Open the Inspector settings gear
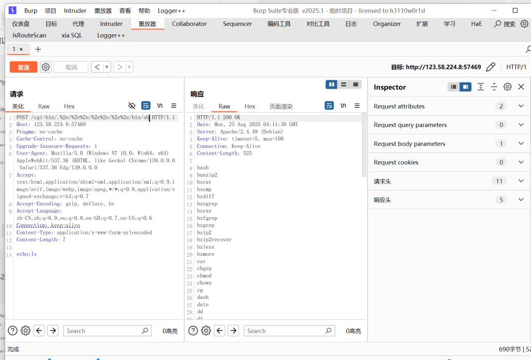 507,87
